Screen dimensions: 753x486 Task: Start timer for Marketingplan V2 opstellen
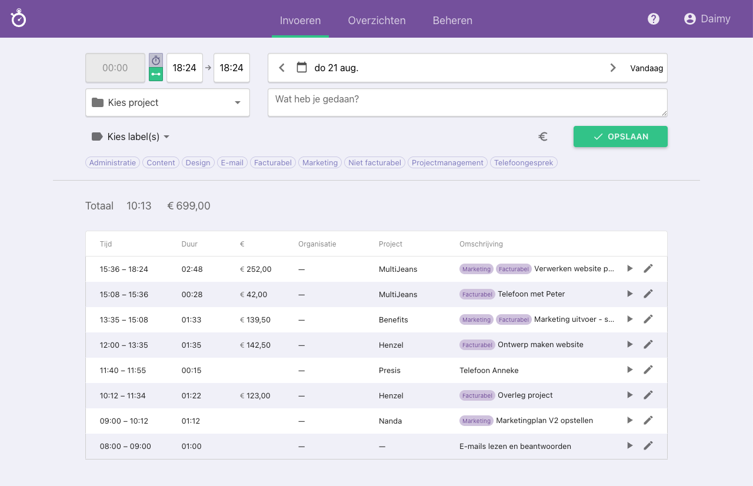(630, 420)
